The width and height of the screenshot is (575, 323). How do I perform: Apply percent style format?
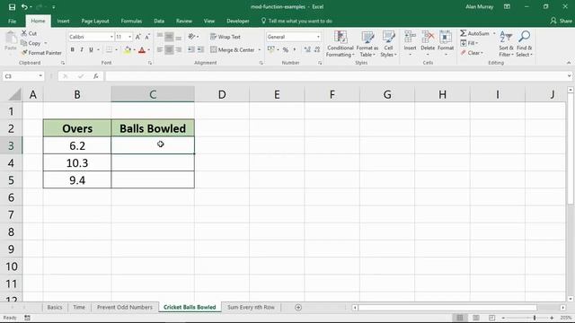click(286, 50)
